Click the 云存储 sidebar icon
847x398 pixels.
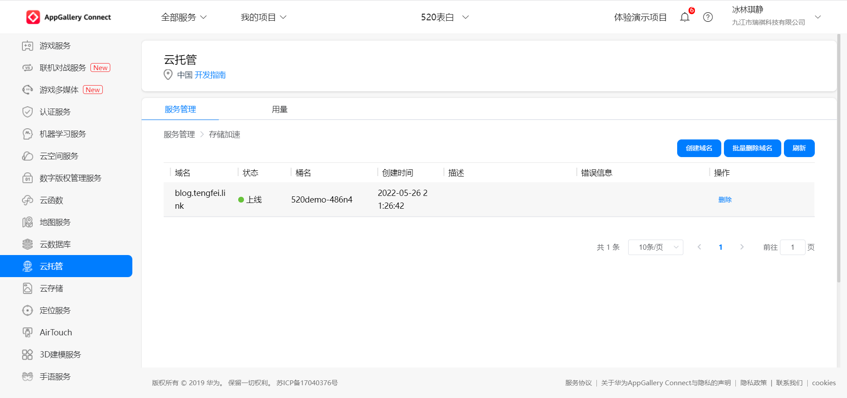[x=27, y=289]
